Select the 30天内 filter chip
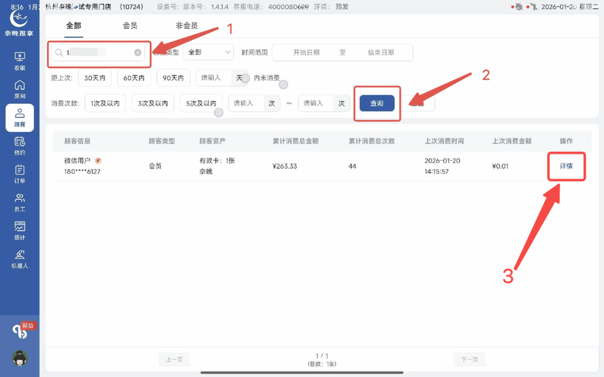This screenshot has width=604, height=377. click(x=94, y=77)
